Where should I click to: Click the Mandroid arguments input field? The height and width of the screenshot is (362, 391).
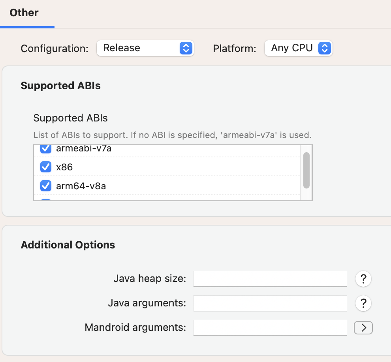(270, 328)
